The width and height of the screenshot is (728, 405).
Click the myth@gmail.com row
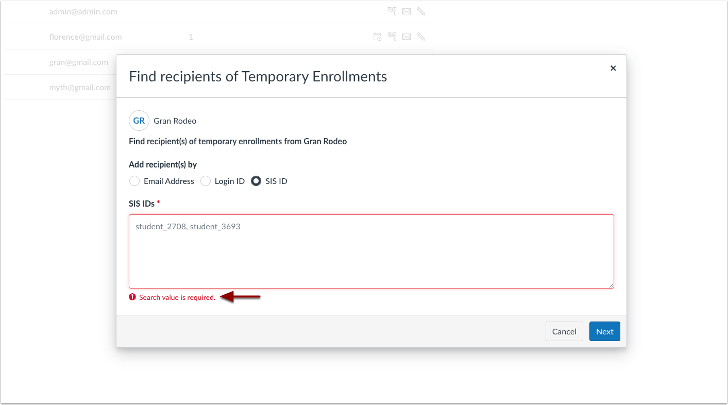(x=61, y=87)
